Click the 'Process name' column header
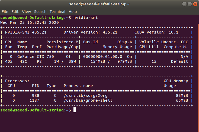The image size is (199, 132). point(78,86)
